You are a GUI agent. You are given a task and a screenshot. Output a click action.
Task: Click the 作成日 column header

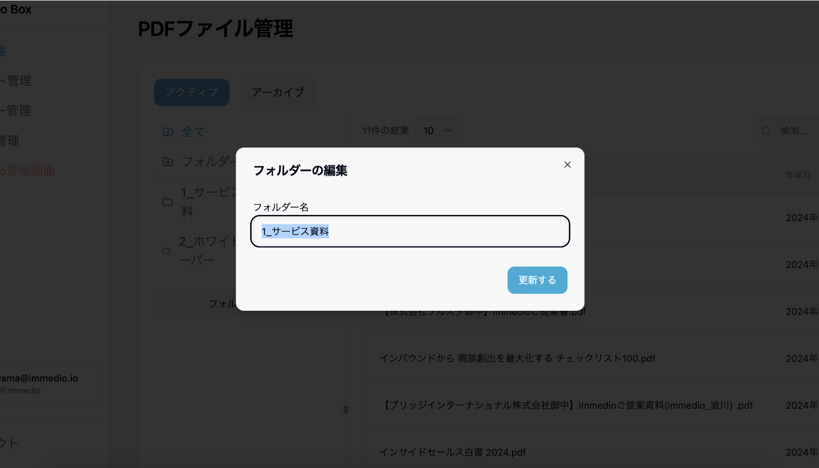click(798, 175)
